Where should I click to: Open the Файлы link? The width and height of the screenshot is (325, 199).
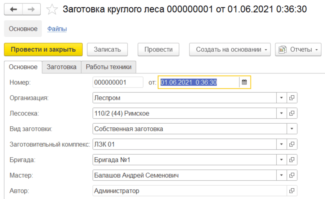57,29
